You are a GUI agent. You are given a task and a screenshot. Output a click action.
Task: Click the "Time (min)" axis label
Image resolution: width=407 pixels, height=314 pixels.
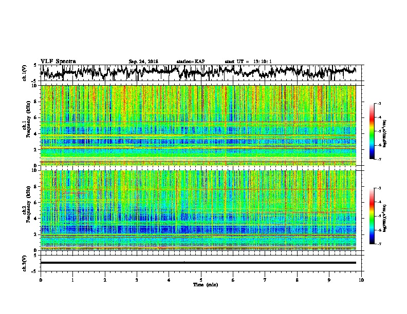206,285
